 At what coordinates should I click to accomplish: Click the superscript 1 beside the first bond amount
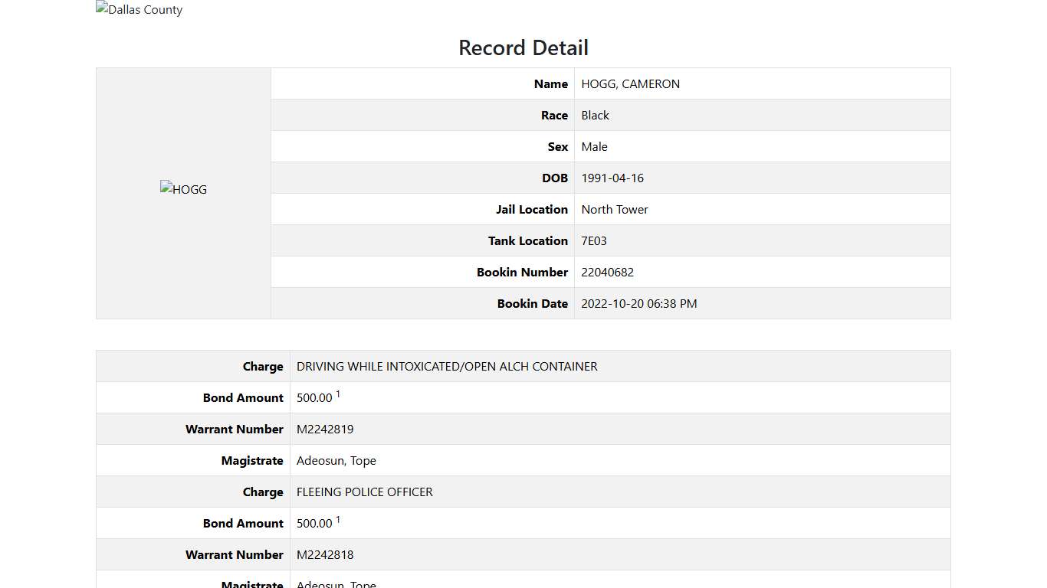point(338,393)
